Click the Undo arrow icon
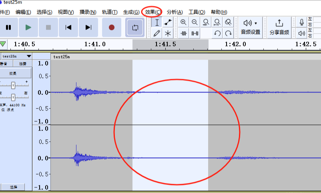 (217, 33)
